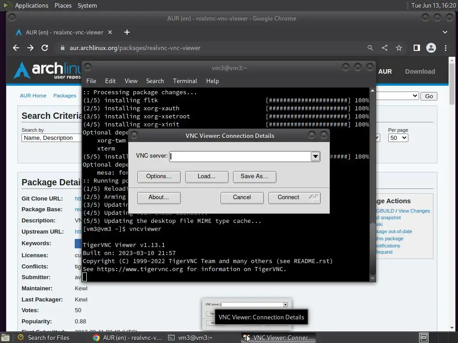Click the Download navigation link
The image size is (458, 343).
[420, 71]
